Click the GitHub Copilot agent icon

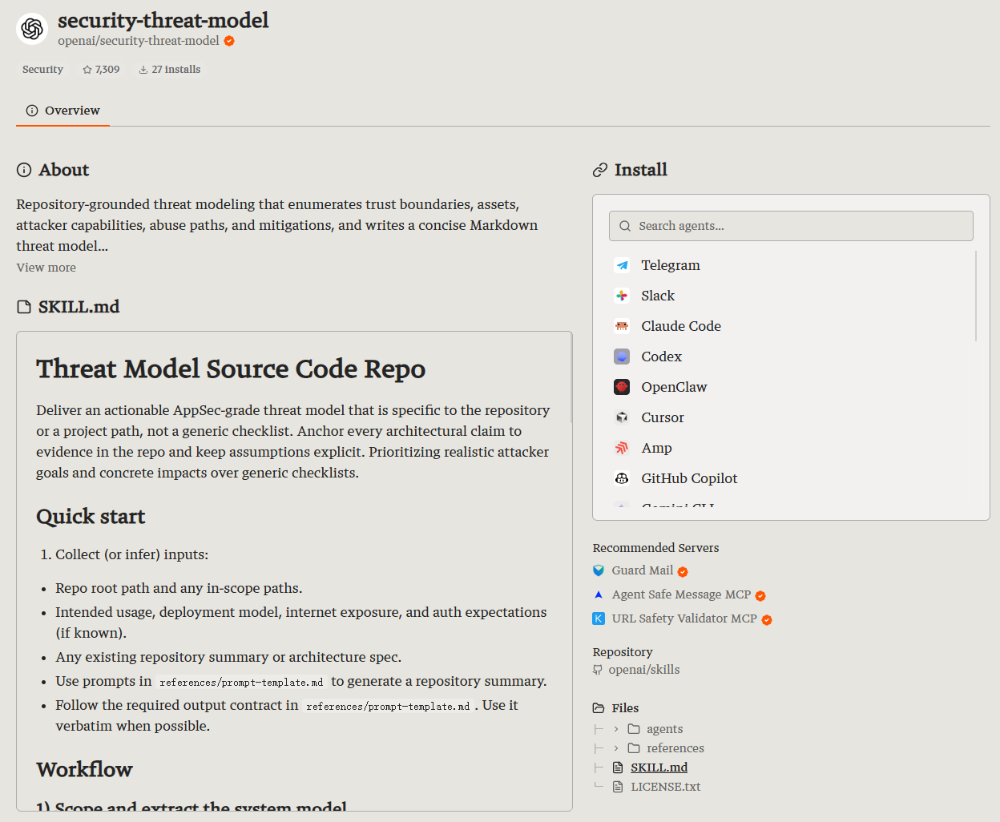[622, 478]
